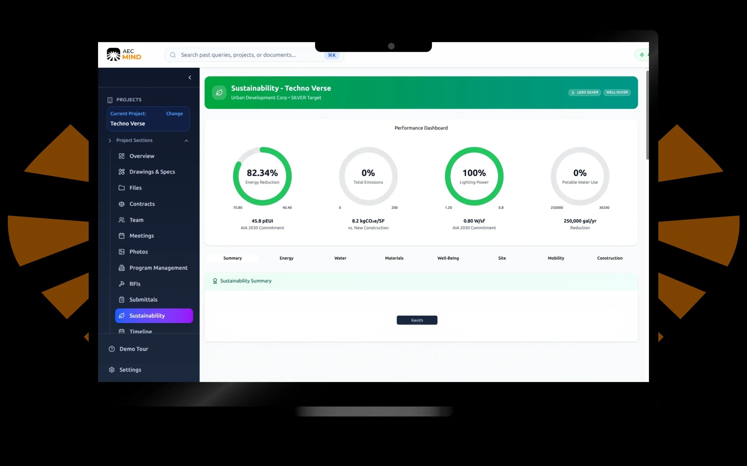Click the search magnifier icon

pyautogui.click(x=173, y=55)
